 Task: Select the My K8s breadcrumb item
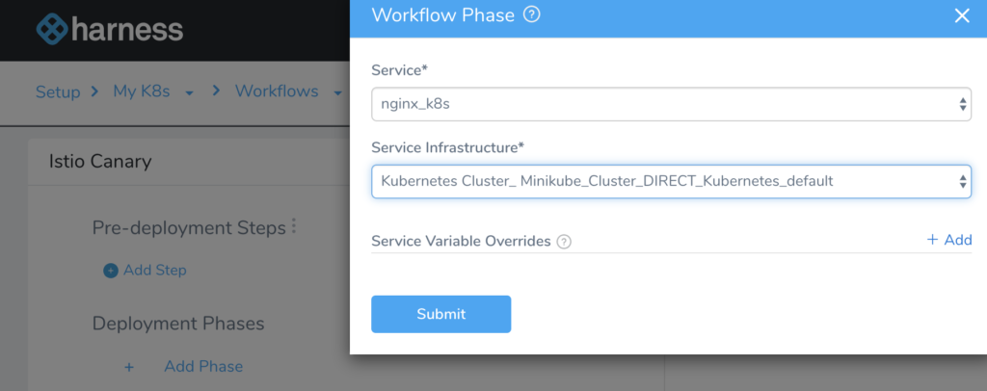coord(142,91)
